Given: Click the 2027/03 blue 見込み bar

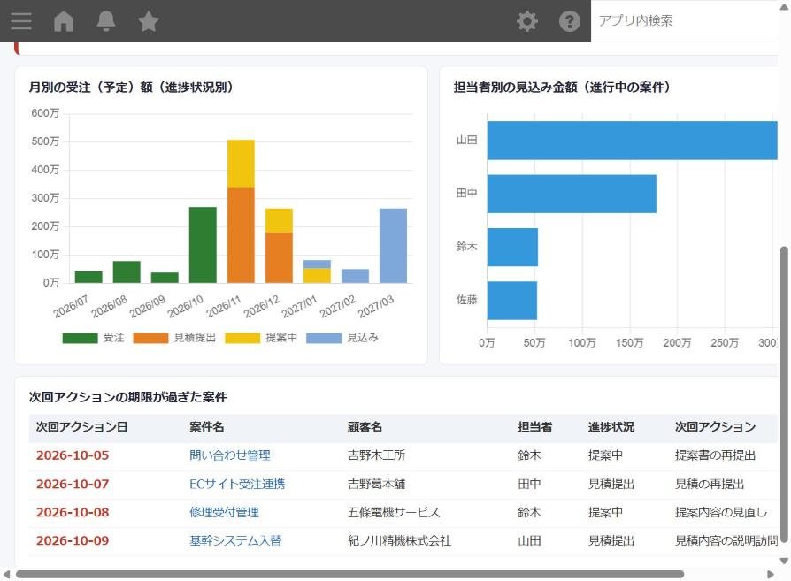Looking at the screenshot, I should pyautogui.click(x=393, y=246).
